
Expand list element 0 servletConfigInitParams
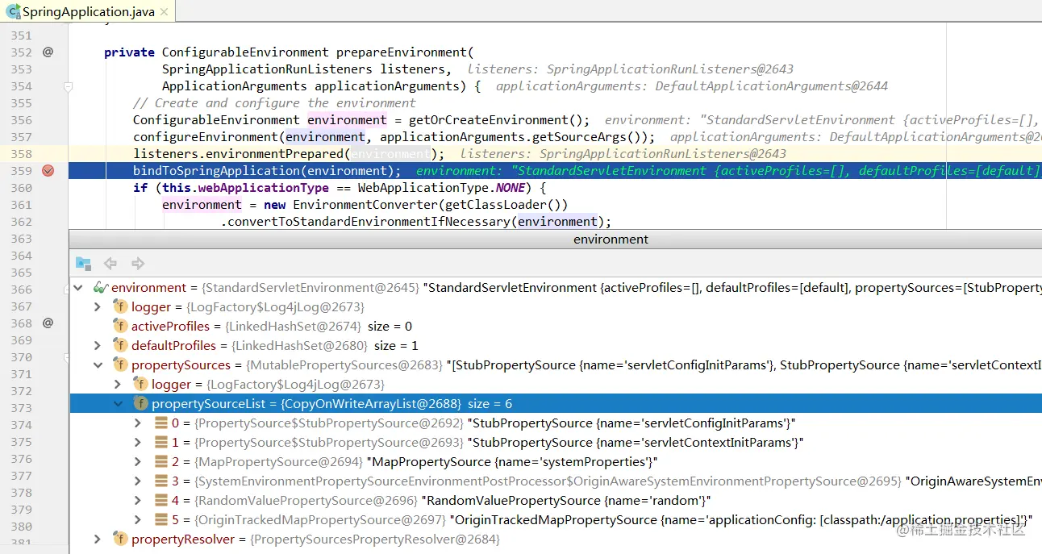click(138, 423)
